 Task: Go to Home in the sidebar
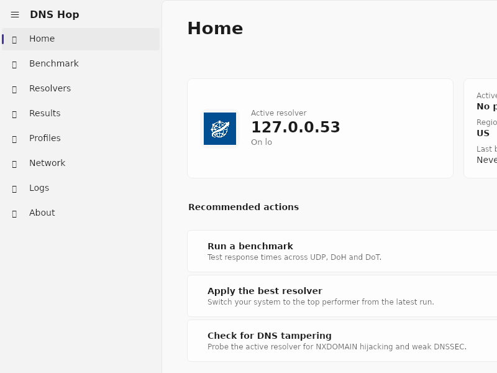[81, 39]
